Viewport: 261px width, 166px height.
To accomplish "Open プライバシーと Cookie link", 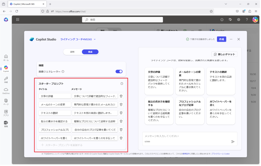I will coord(221,154).
